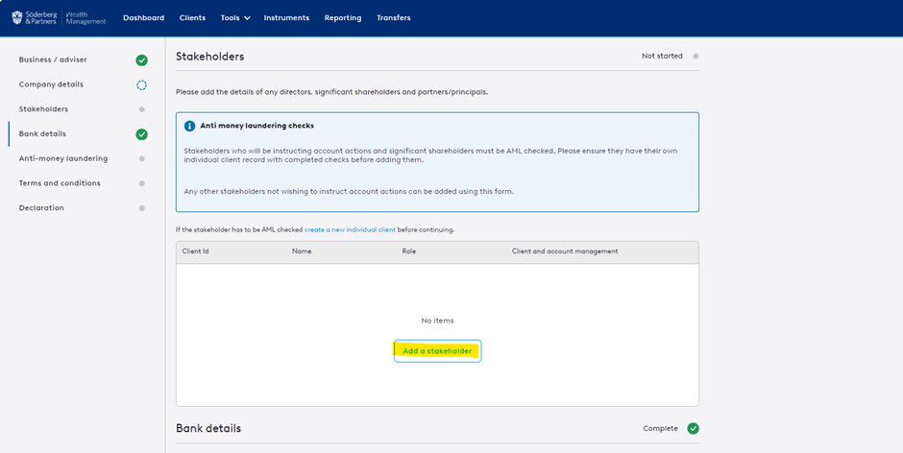Click the green Complete checkmark for Bank details section
Image resolution: width=903 pixels, height=453 pixels.
pos(693,428)
